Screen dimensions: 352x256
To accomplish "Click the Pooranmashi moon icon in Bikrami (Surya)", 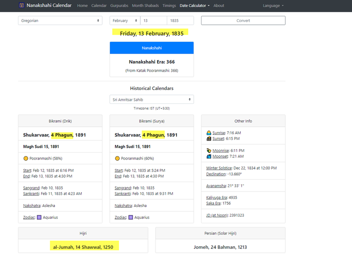I will 117,158.
